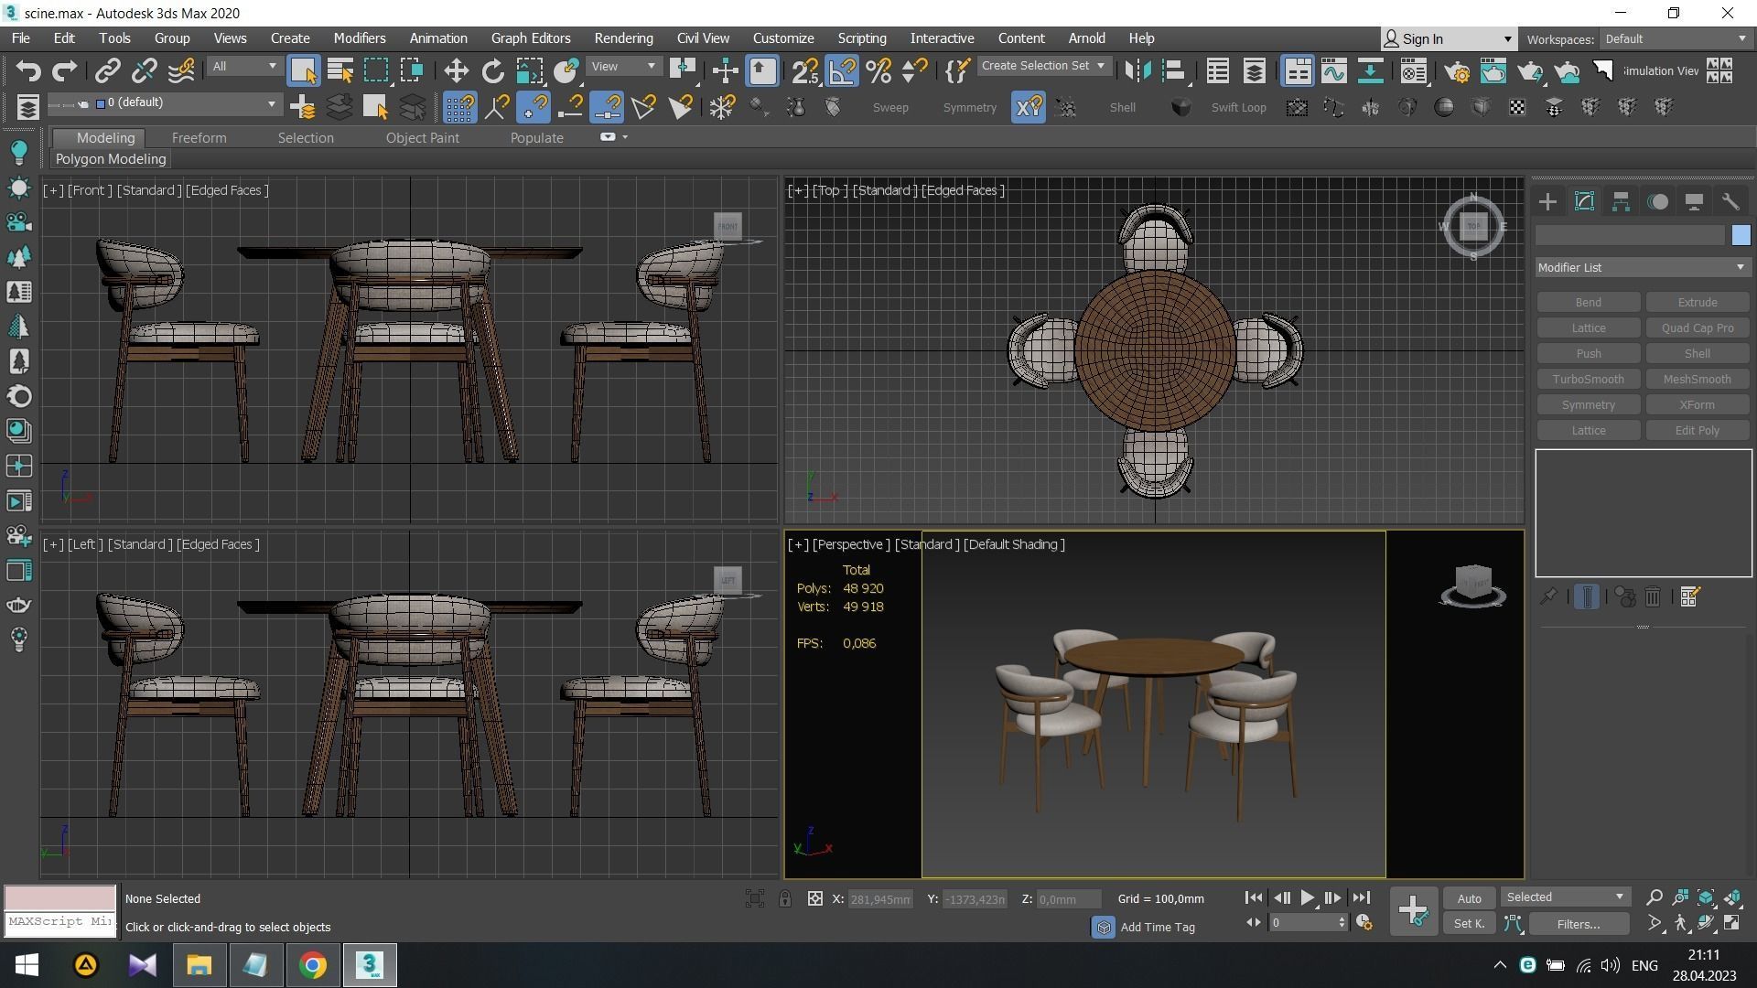Open the View reference coordinate dropdown
Image resolution: width=1757 pixels, height=988 pixels.
pos(623,67)
